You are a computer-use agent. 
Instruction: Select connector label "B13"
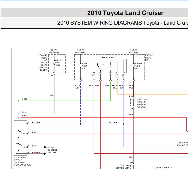131,96
